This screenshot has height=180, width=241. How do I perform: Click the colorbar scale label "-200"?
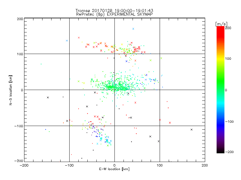[229, 152]
